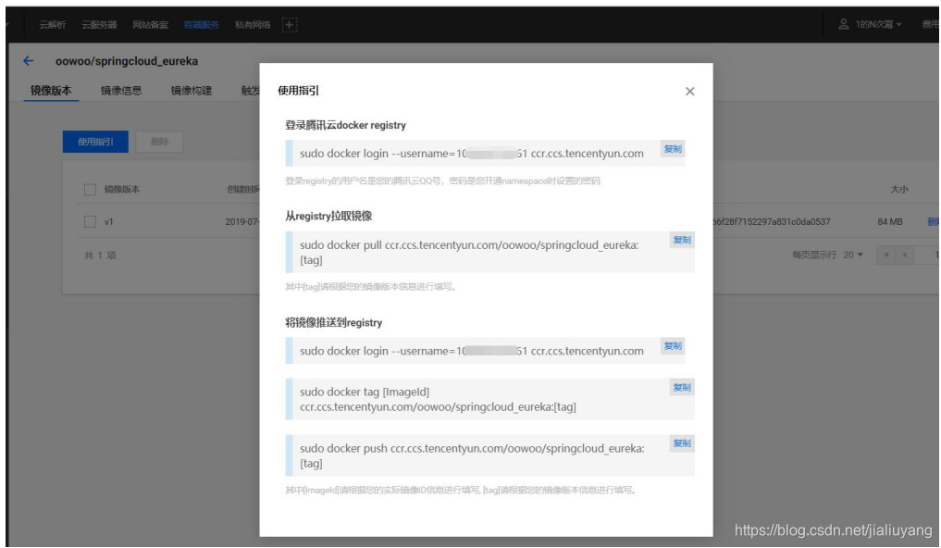Click the 共 1 项 total count text
The height and width of the screenshot is (548, 941).
(x=100, y=255)
